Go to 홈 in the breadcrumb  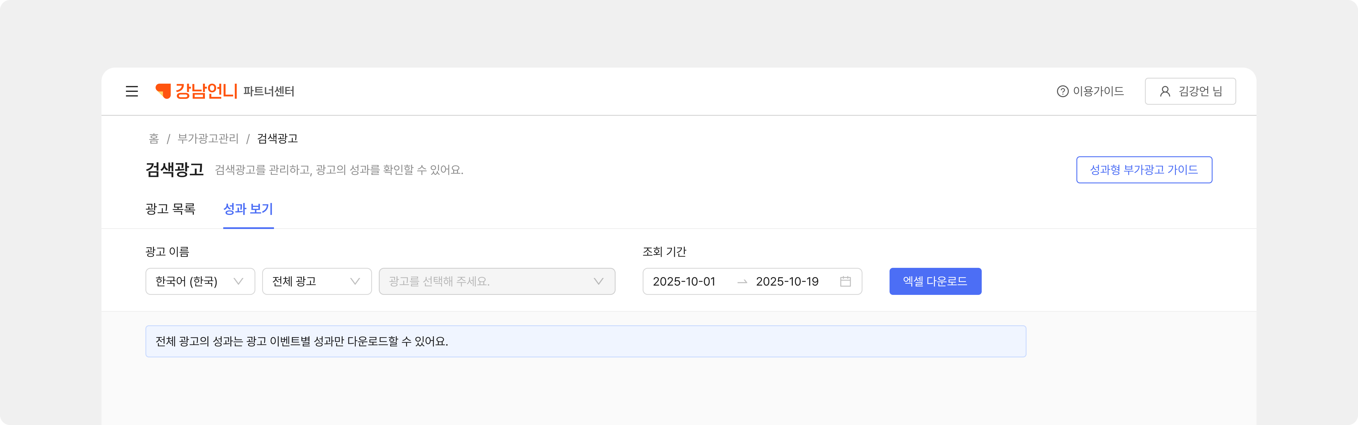tap(153, 139)
